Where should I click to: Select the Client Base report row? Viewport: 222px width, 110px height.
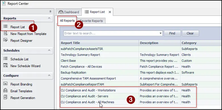(x=141, y=61)
